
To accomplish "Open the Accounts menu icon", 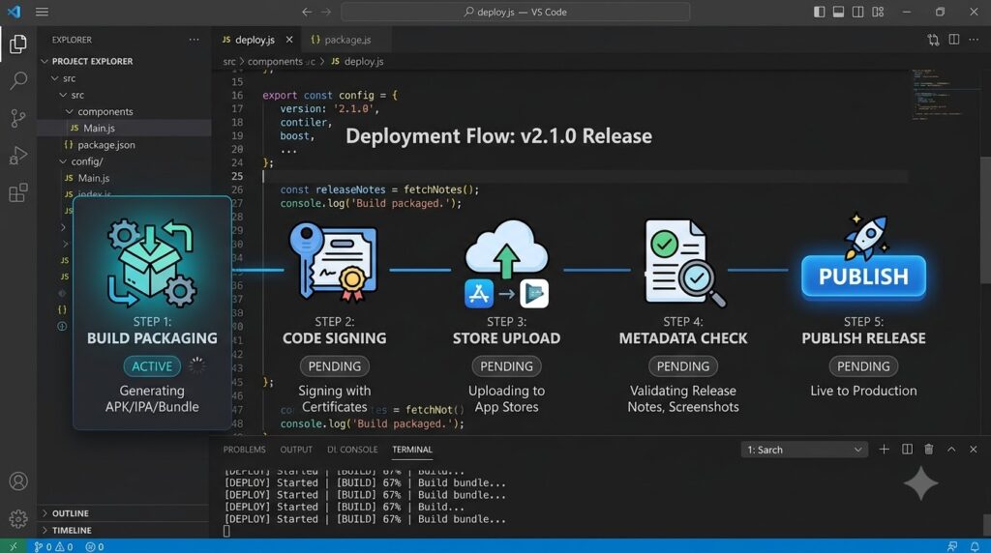I will click(18, 481).
